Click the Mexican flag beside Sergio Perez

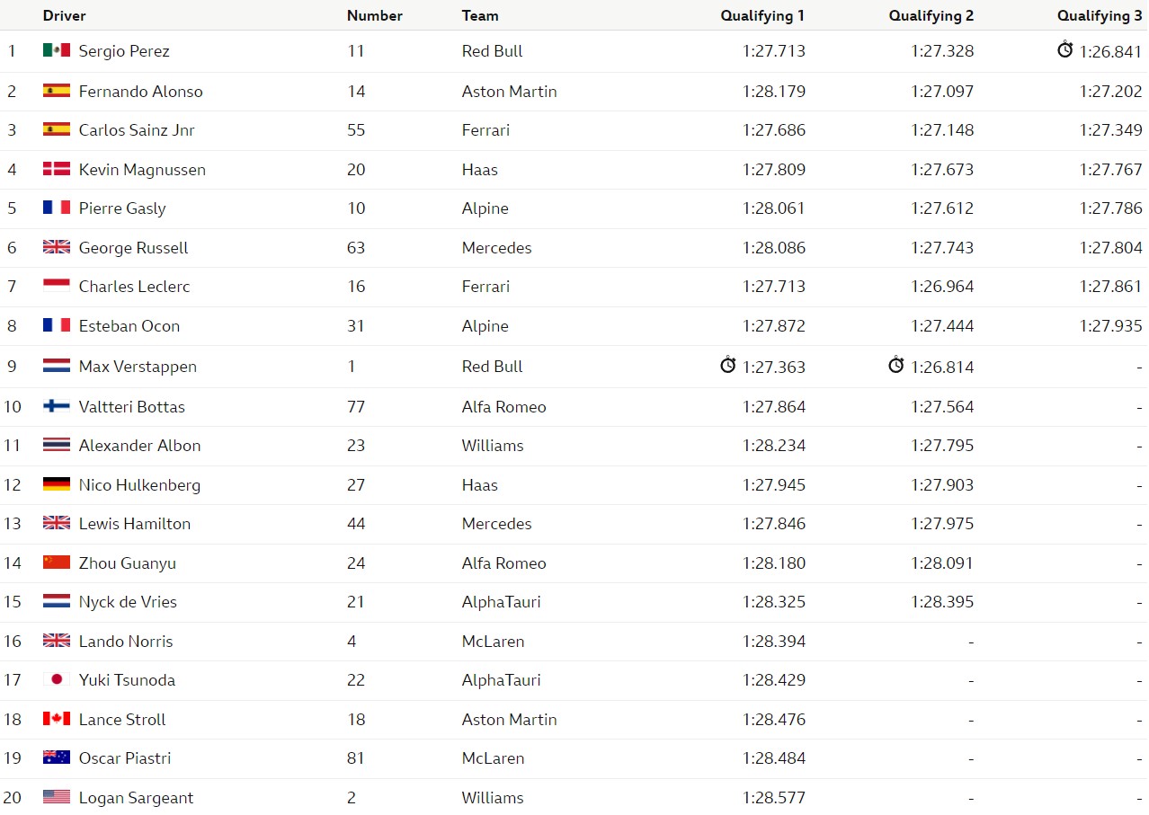click(57, 50)
